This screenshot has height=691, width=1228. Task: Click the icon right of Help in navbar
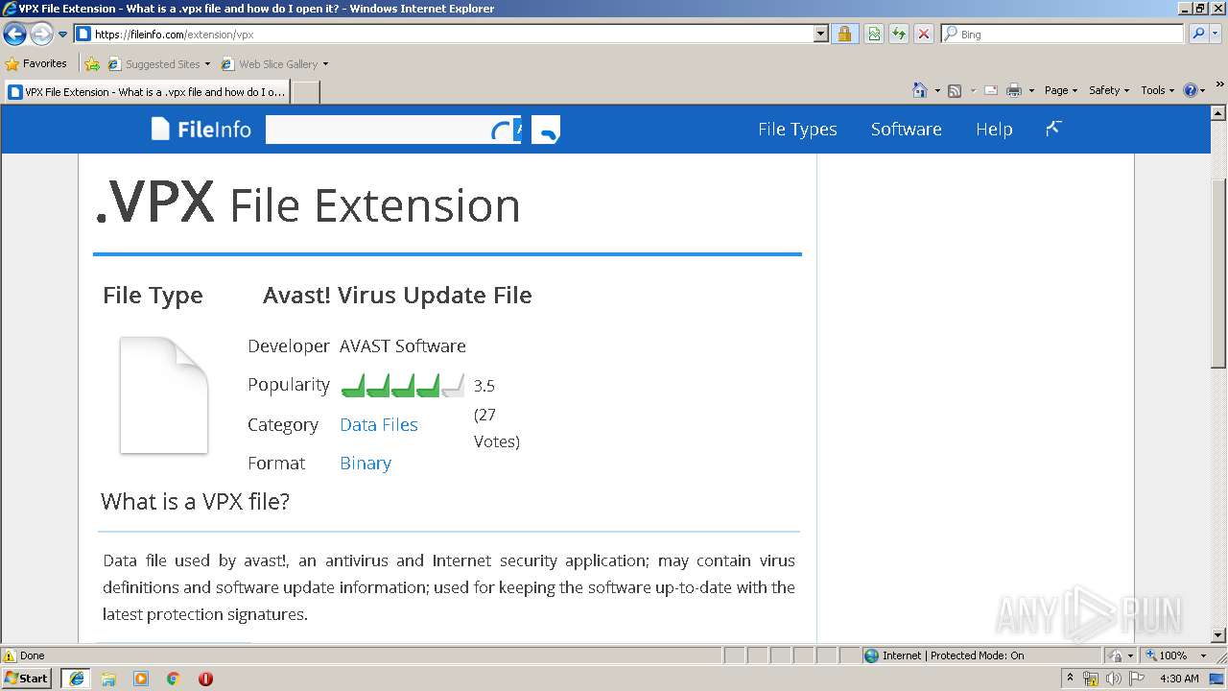click(1053, 128)
